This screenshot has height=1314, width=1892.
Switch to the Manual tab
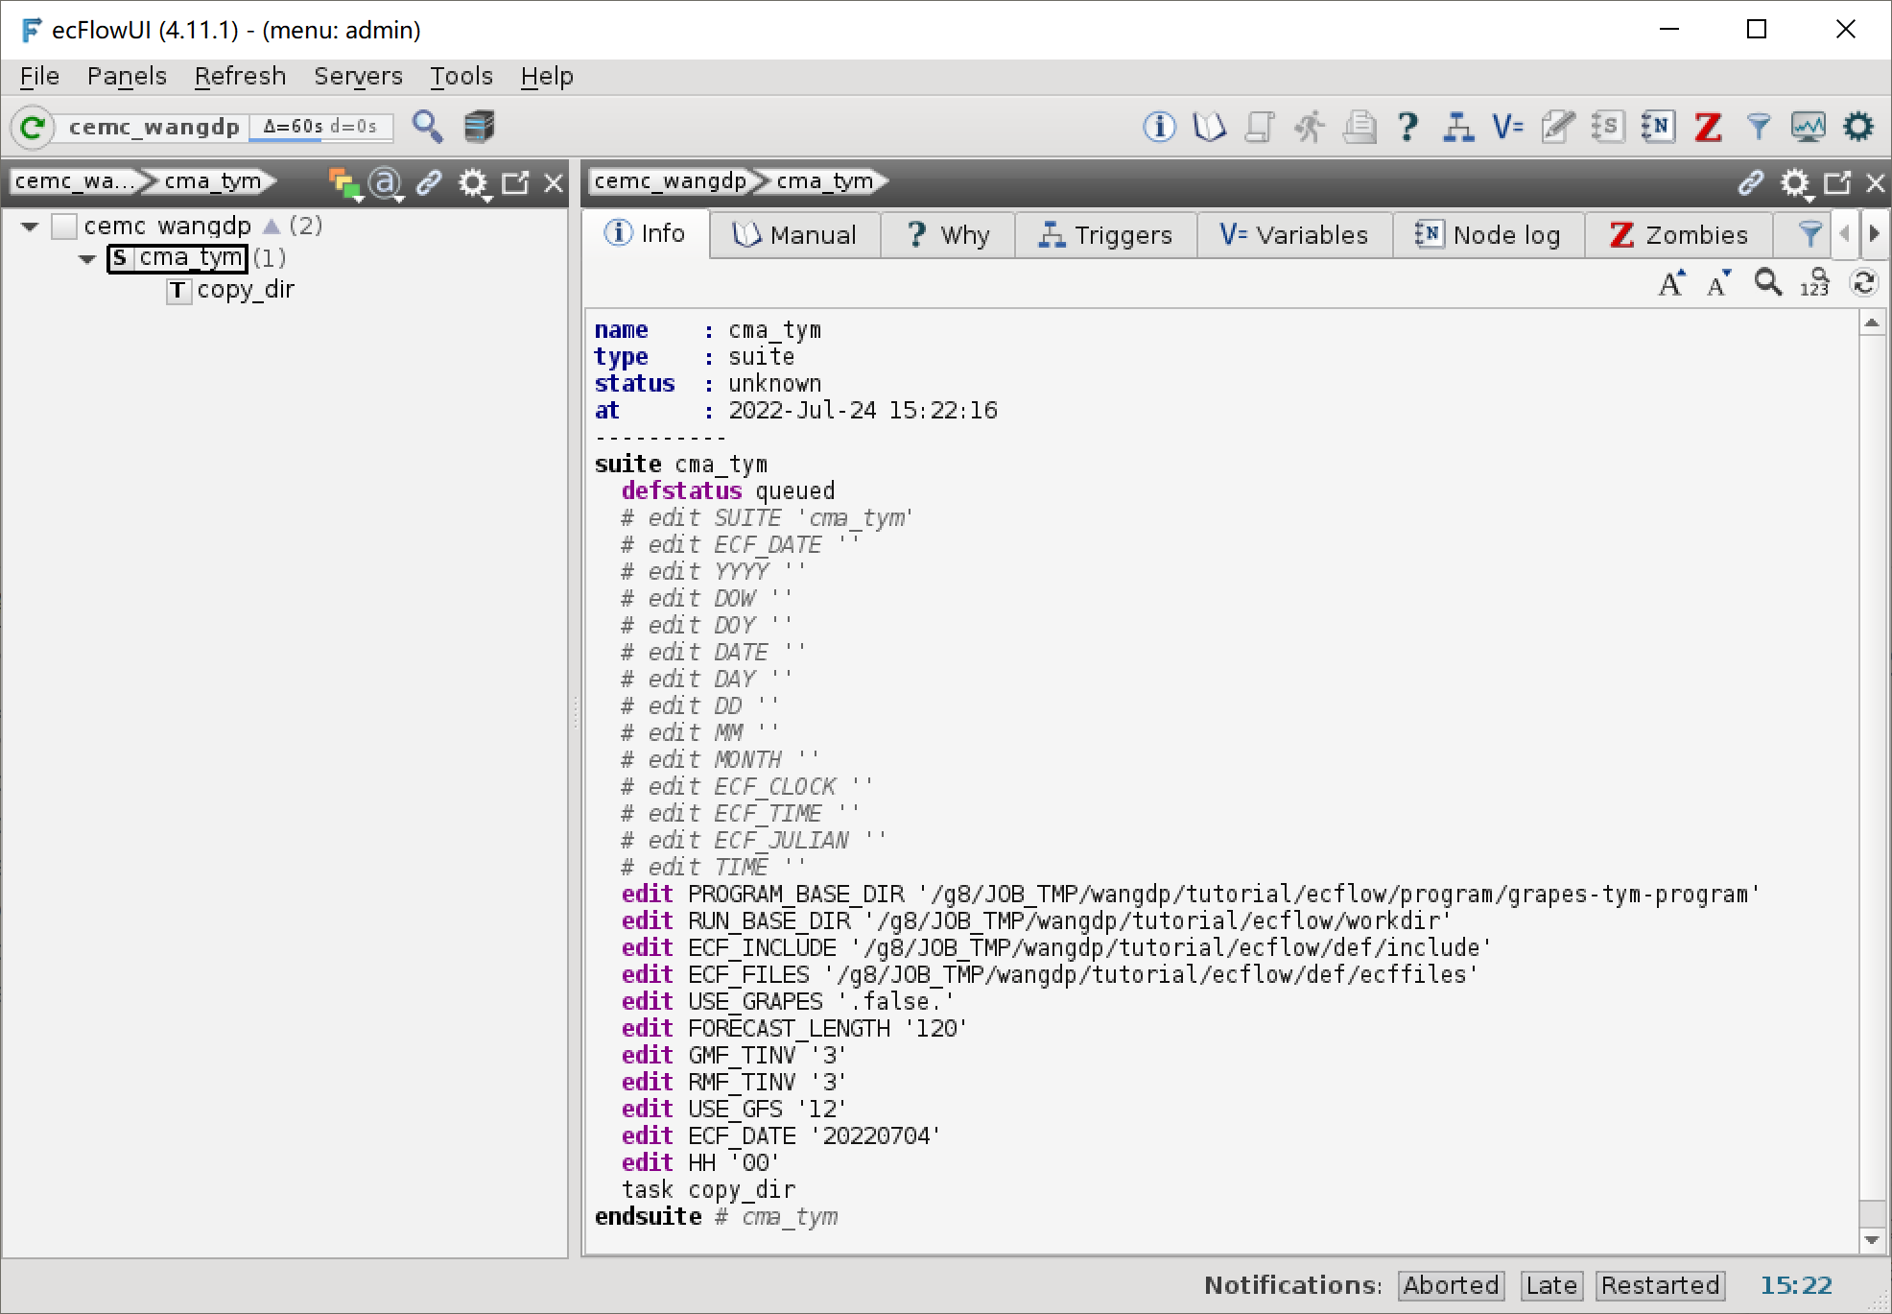[x=795, y=235]
